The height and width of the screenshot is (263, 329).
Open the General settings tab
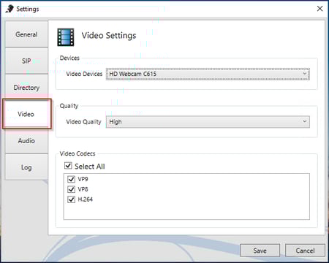pyautogui.click(x=26, y=34)
